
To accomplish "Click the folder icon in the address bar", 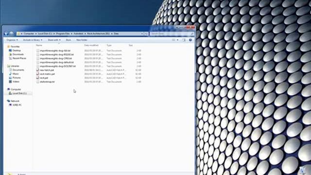I will pyautogui.click(x=18, y=34).
